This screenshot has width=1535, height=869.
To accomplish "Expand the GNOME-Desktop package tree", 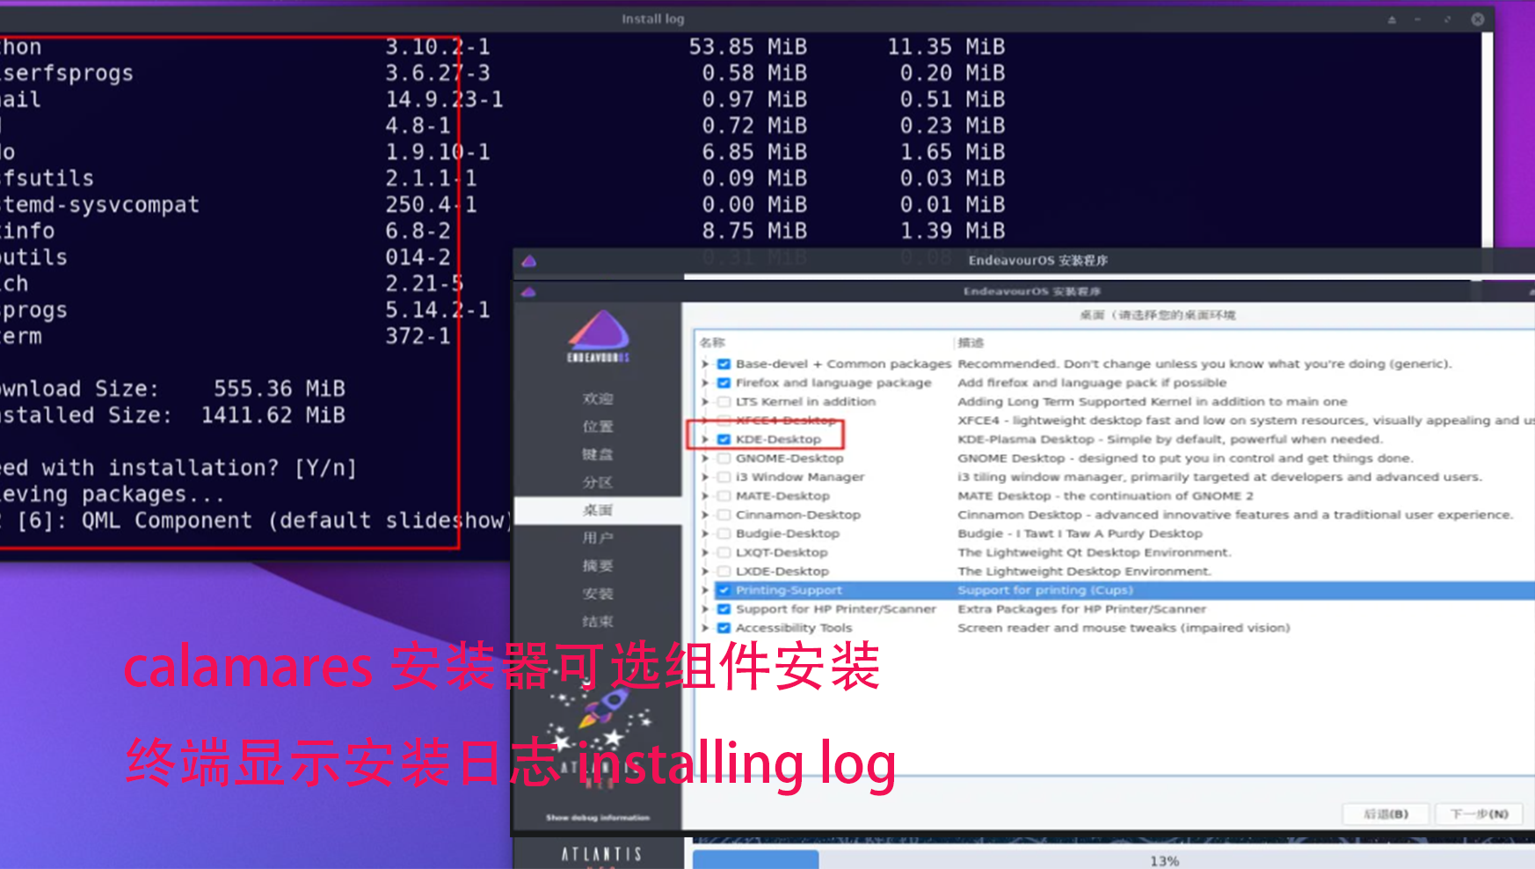I will pyautogui.click(x=705, y=458).
